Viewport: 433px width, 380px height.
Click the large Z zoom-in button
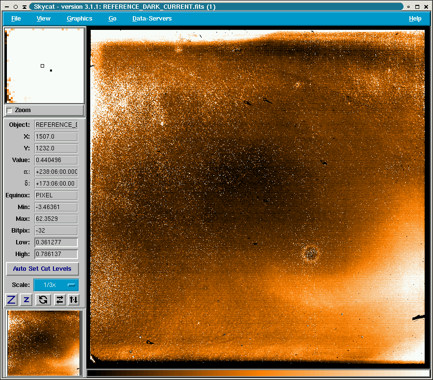click(11, 300)
